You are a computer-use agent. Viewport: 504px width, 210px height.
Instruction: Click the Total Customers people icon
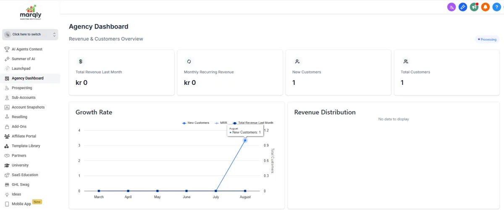pyautogui.click(x=406, y=61)
